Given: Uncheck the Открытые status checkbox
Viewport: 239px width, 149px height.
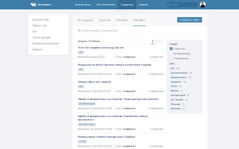Looking at the screenshot, I should pos(171,49).
